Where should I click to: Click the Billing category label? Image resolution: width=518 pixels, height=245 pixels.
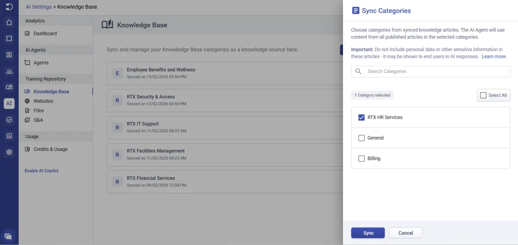click(374, 158)
